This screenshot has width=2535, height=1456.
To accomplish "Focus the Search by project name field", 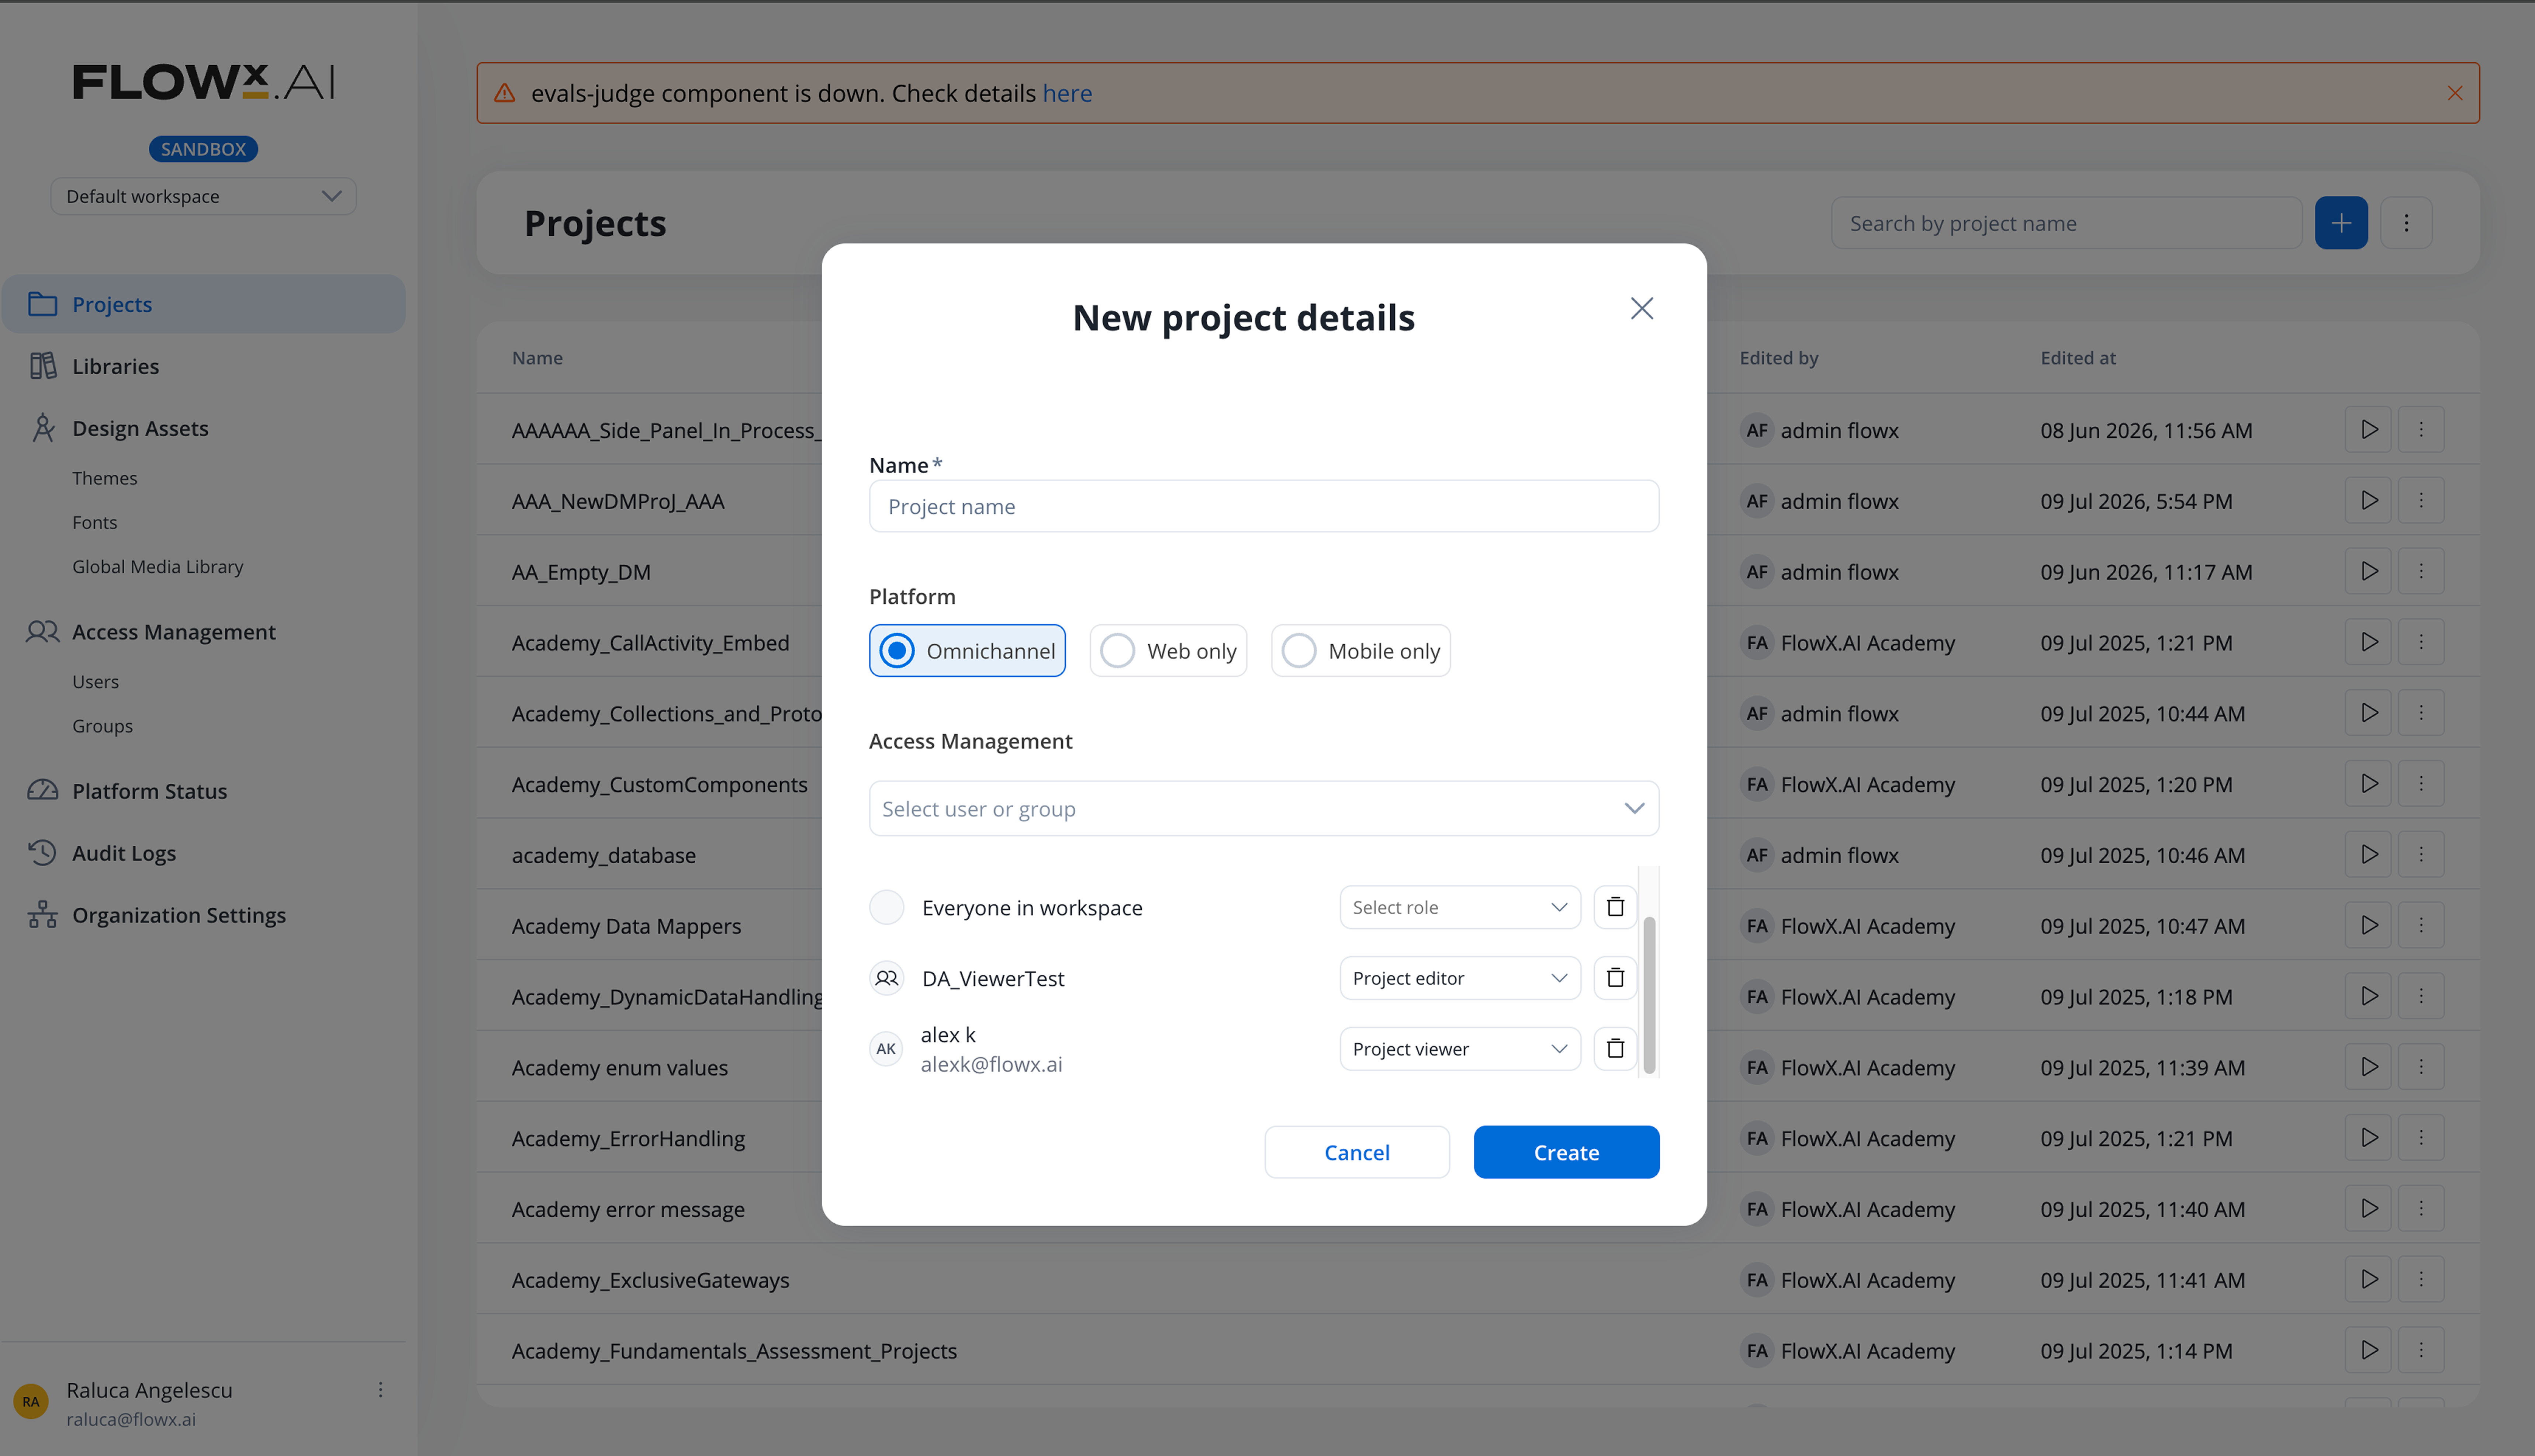I will click(2066, 223).
